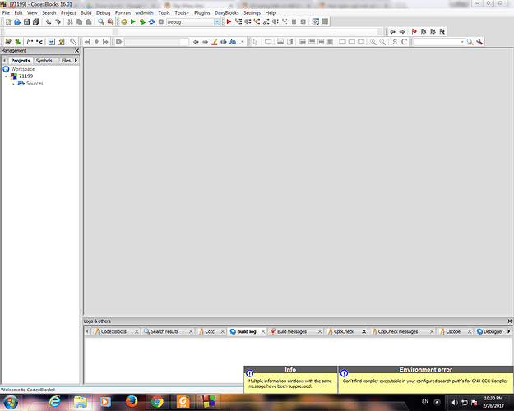
Task: Click the Zoom out magnifier icon
Action: (x=382, y=42)
